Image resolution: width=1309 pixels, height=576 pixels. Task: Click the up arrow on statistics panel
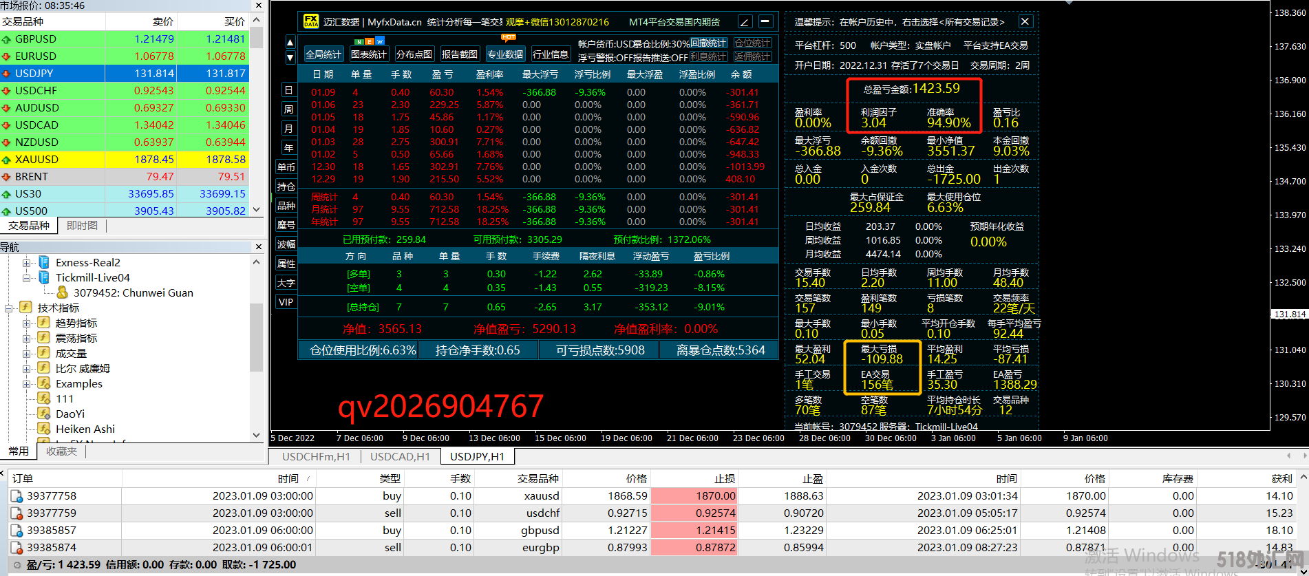coord(290,42)
